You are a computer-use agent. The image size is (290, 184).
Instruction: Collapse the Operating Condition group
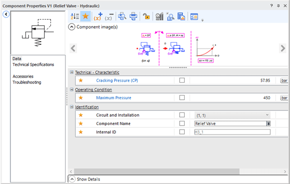[71, 90]
